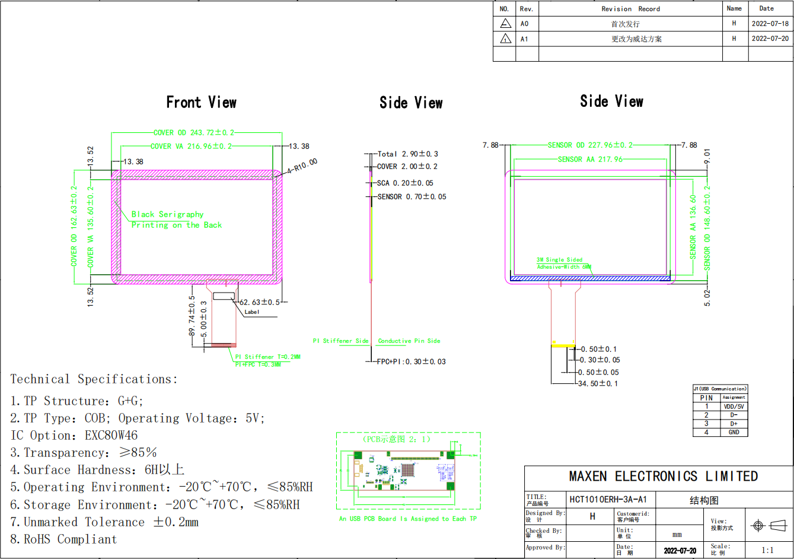Select the "SCA 0.20±0.05" thickness label
This screenshot has height=559, width=794.
[x=406, y=183]
